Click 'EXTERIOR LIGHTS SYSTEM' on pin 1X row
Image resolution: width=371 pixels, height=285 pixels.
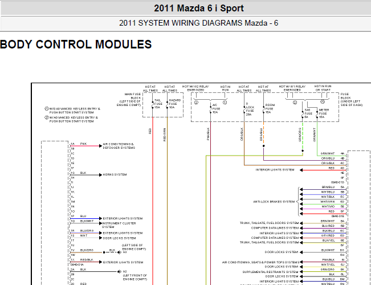(123, 262)
